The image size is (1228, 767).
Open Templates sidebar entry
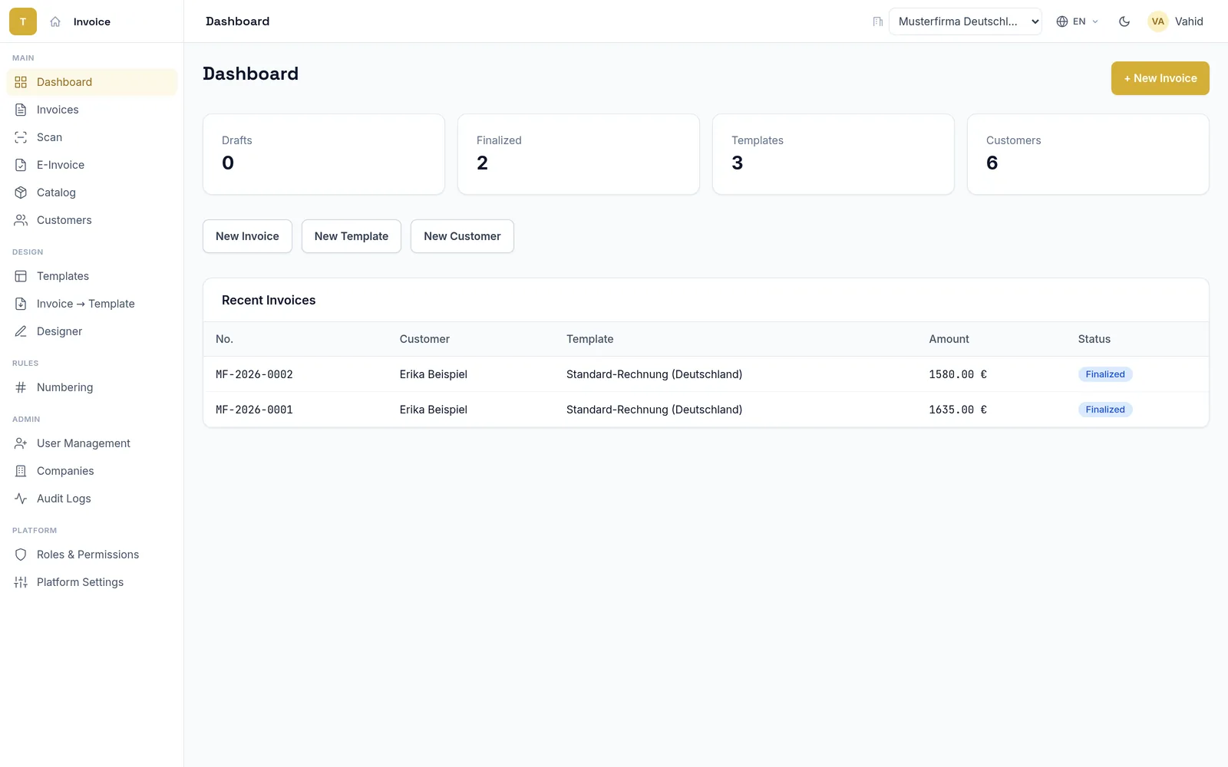click(92, 276)
